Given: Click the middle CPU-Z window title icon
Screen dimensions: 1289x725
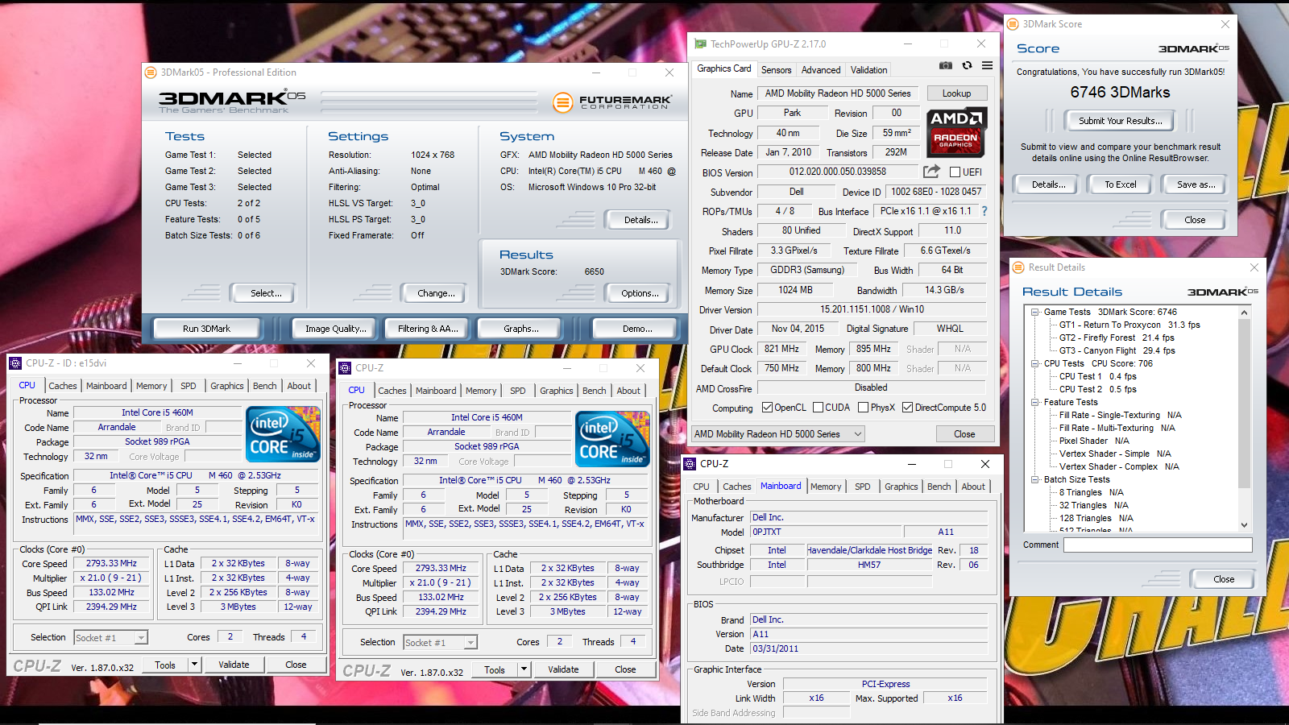Looking at the screenshot, I should (x=345, y=368).
